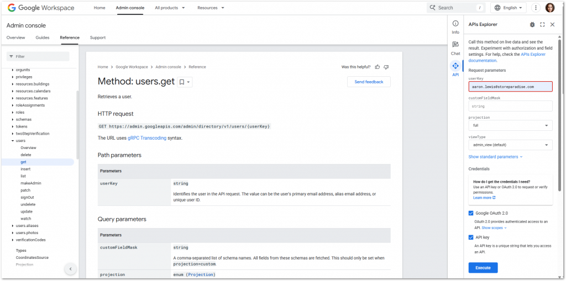The height and width of the screenshot is (281, 566).
Task: Select the Admin console top navigation item
Action: click(129, 8)
